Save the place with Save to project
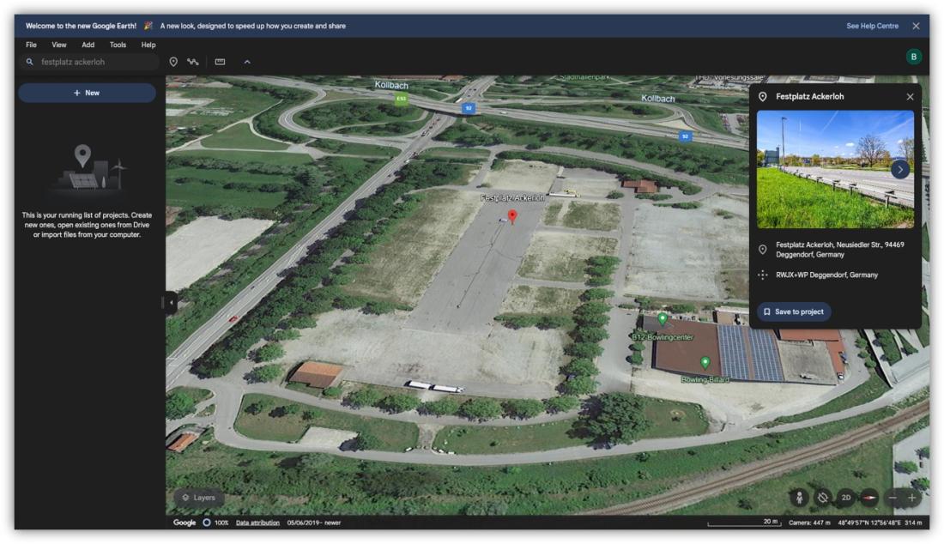 pyautogui.click(x=794, y=311)
